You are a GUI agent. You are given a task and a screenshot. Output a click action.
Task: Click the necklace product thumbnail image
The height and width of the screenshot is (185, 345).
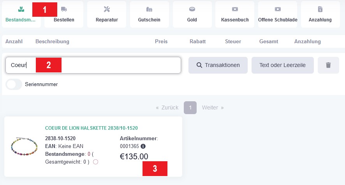24,146
